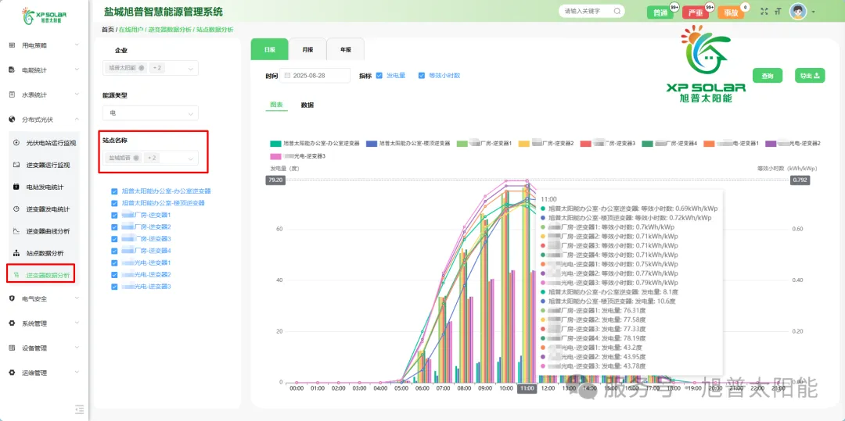The image size is (845, 421).
Task: Collapse the sidebar using the bottom icon
Action: (79, 409)
